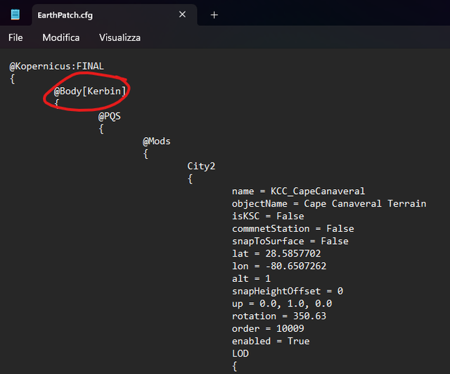Click the name = KCC_CapeCanaveral line
Viewport: 450px width, 374px height.
[298, 191]
